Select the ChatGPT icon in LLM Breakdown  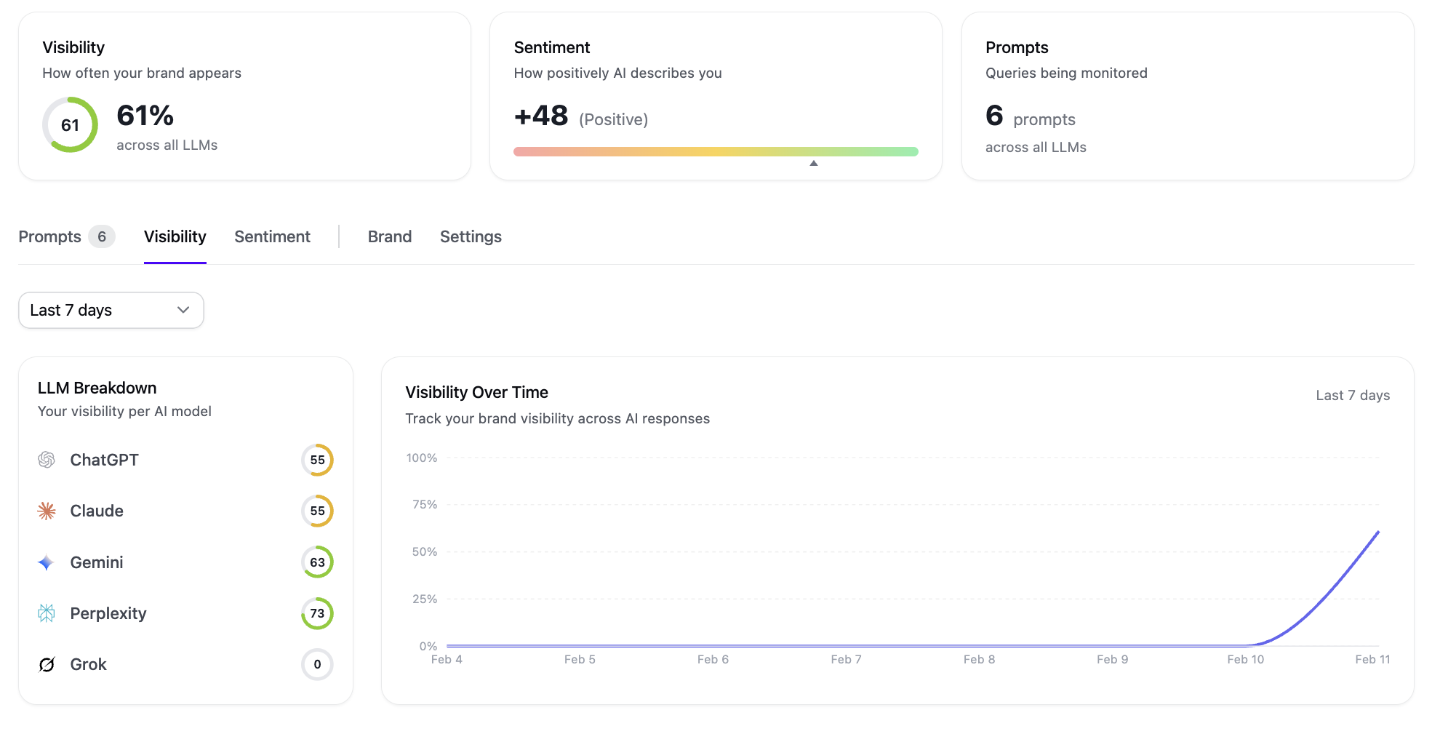coord(47,460)
